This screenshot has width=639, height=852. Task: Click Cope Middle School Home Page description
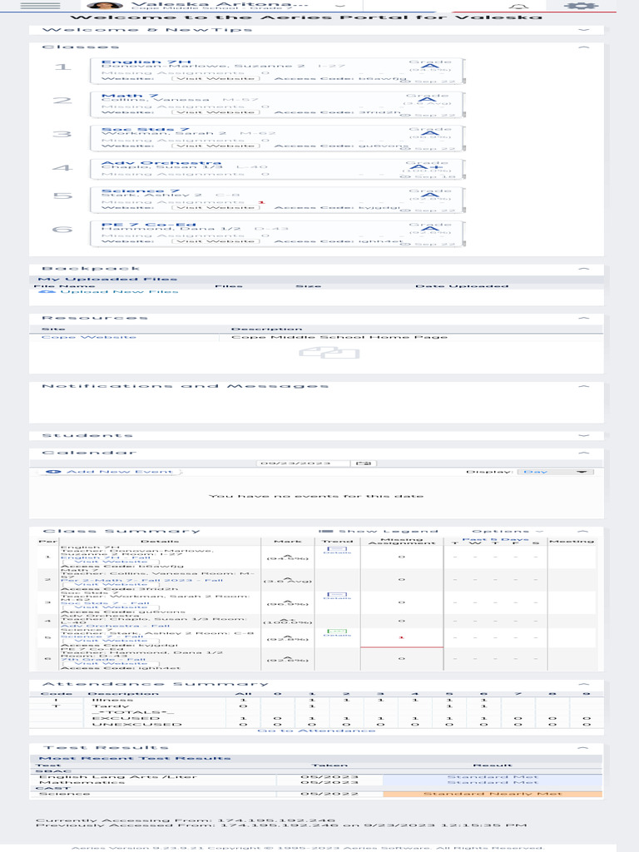pyautogui.click(x=339, y=338)
